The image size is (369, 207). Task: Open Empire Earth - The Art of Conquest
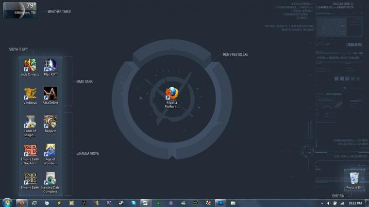30,150
